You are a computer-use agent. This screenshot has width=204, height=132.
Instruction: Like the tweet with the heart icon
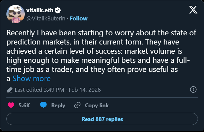click(11, 105)
